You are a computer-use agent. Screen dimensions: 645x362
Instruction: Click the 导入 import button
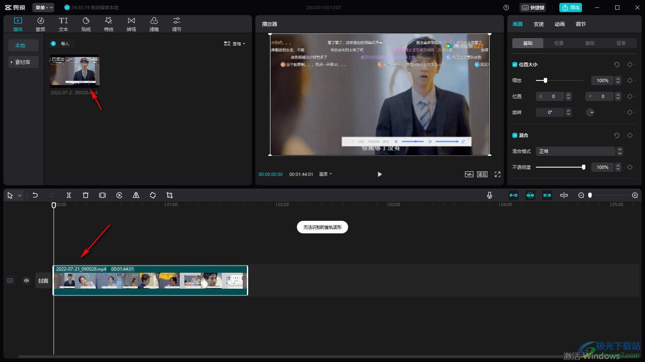pyautogui.click(x=61, y=44)
